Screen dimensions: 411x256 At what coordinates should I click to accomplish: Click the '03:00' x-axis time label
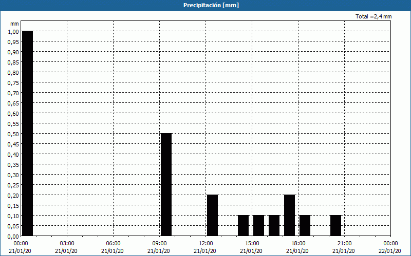67,244
